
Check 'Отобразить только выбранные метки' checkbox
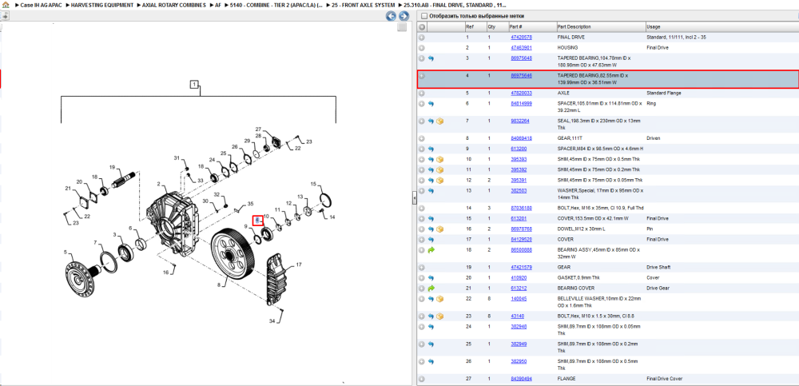point(424,16)
